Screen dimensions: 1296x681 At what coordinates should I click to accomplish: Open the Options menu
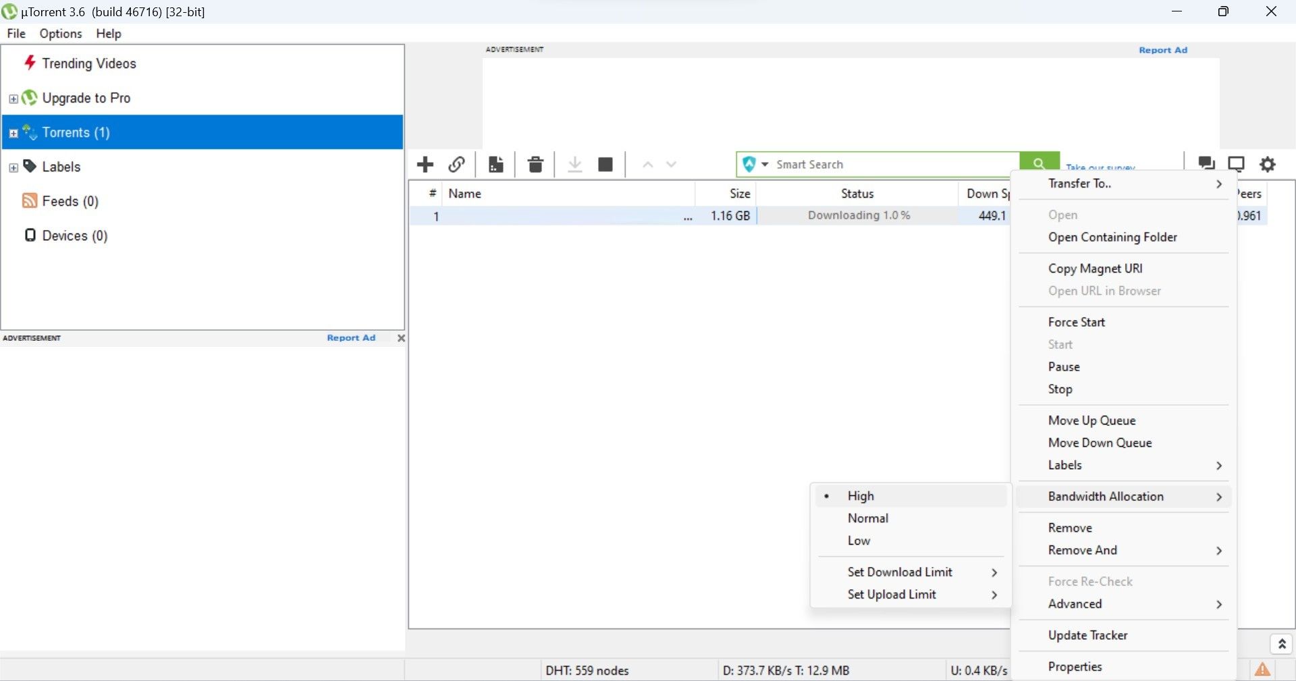point(61,34)
